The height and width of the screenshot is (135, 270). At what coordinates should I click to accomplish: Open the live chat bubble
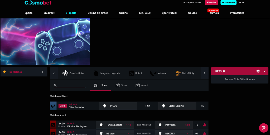point(263,128)
